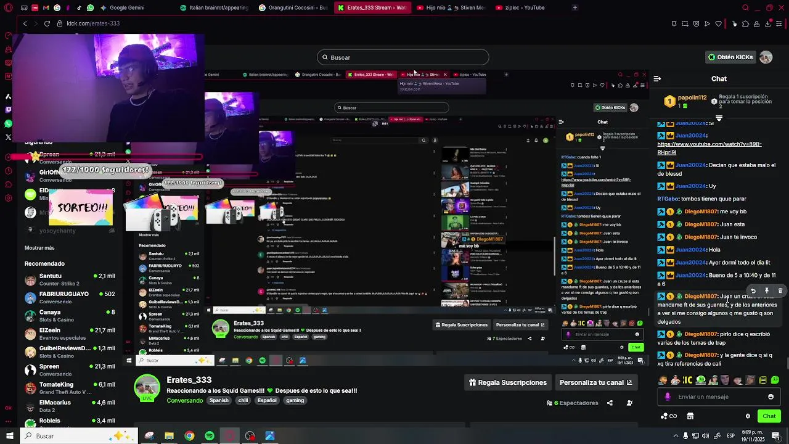Pin the hovered chat message

coord(767,290)
